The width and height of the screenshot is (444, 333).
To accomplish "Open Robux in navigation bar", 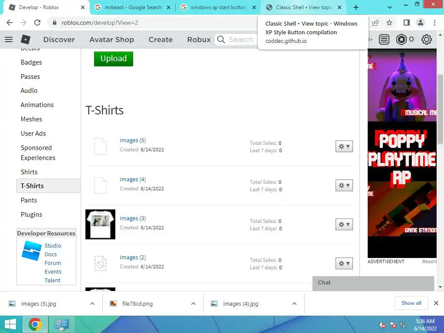I will pos(199,39).
